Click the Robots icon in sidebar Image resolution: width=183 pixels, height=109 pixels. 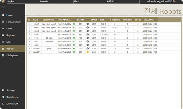point(3,48)
